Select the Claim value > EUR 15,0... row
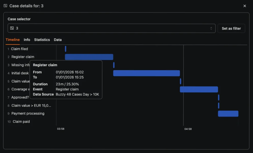 (31, 106)
